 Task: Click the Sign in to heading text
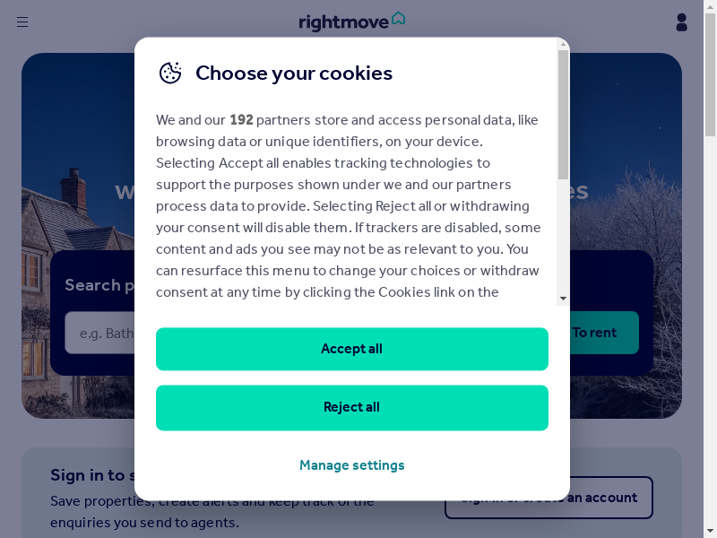(90, 475)
